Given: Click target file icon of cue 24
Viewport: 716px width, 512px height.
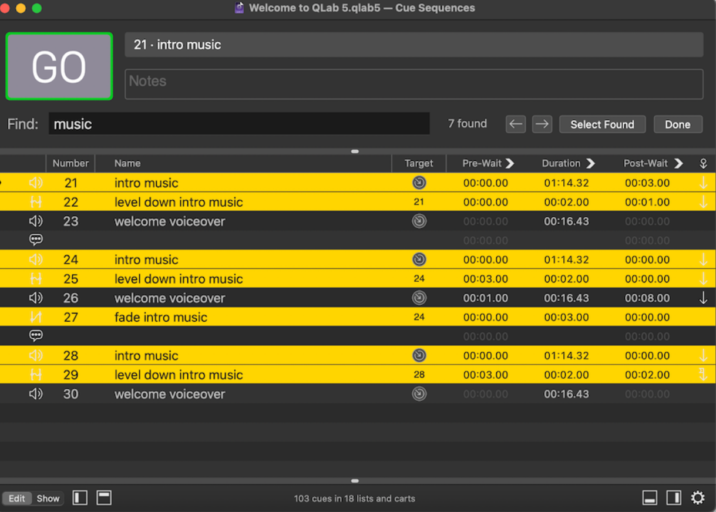Looking at the screenshot, I should [419, 260].
